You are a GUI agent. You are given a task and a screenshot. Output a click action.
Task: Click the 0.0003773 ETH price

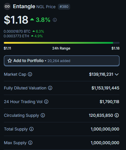pos(16,36)
